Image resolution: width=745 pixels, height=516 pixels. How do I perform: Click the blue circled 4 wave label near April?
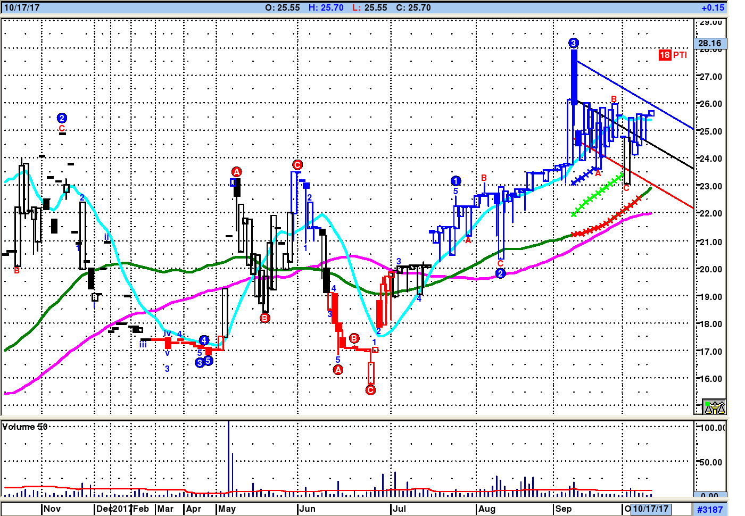(x=204, y=340)
